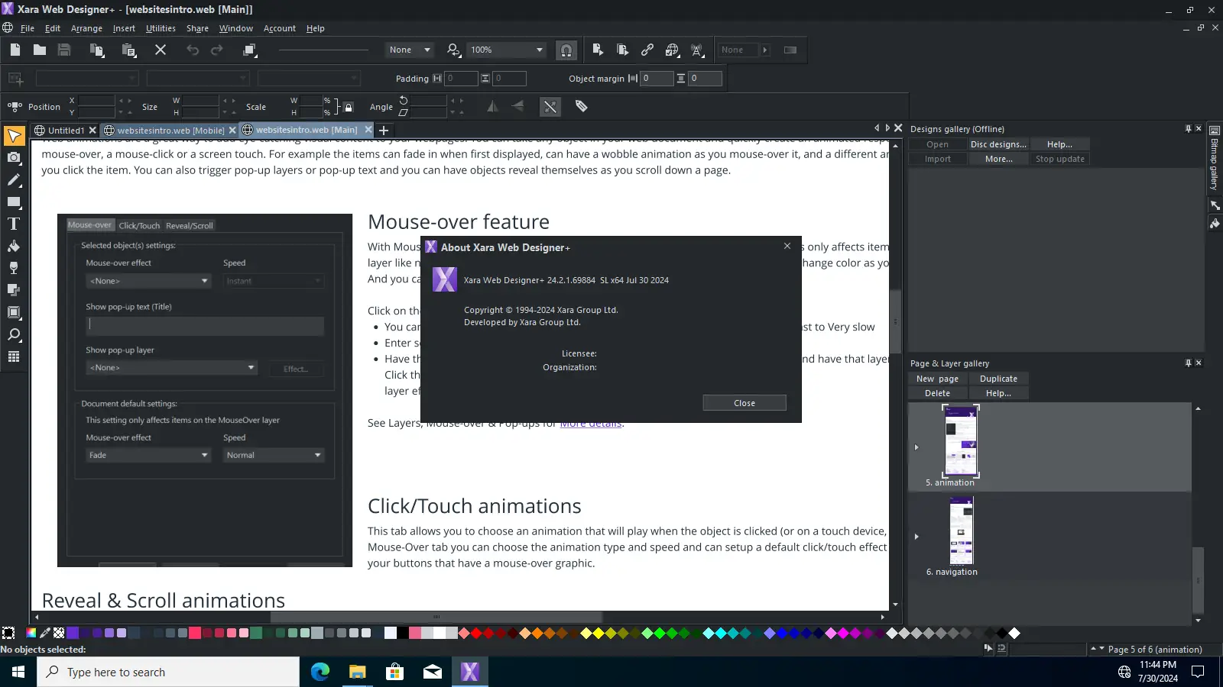Click the tag icon in the info bar
The height and width of the screenshot is (687, 1223).
(x=582, y=107)
